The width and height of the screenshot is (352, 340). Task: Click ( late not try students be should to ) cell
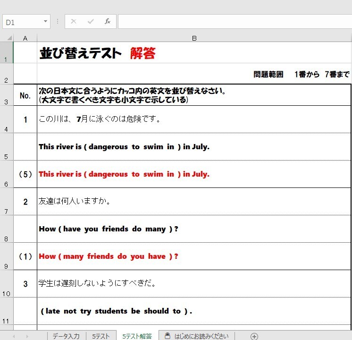point(194,311)
